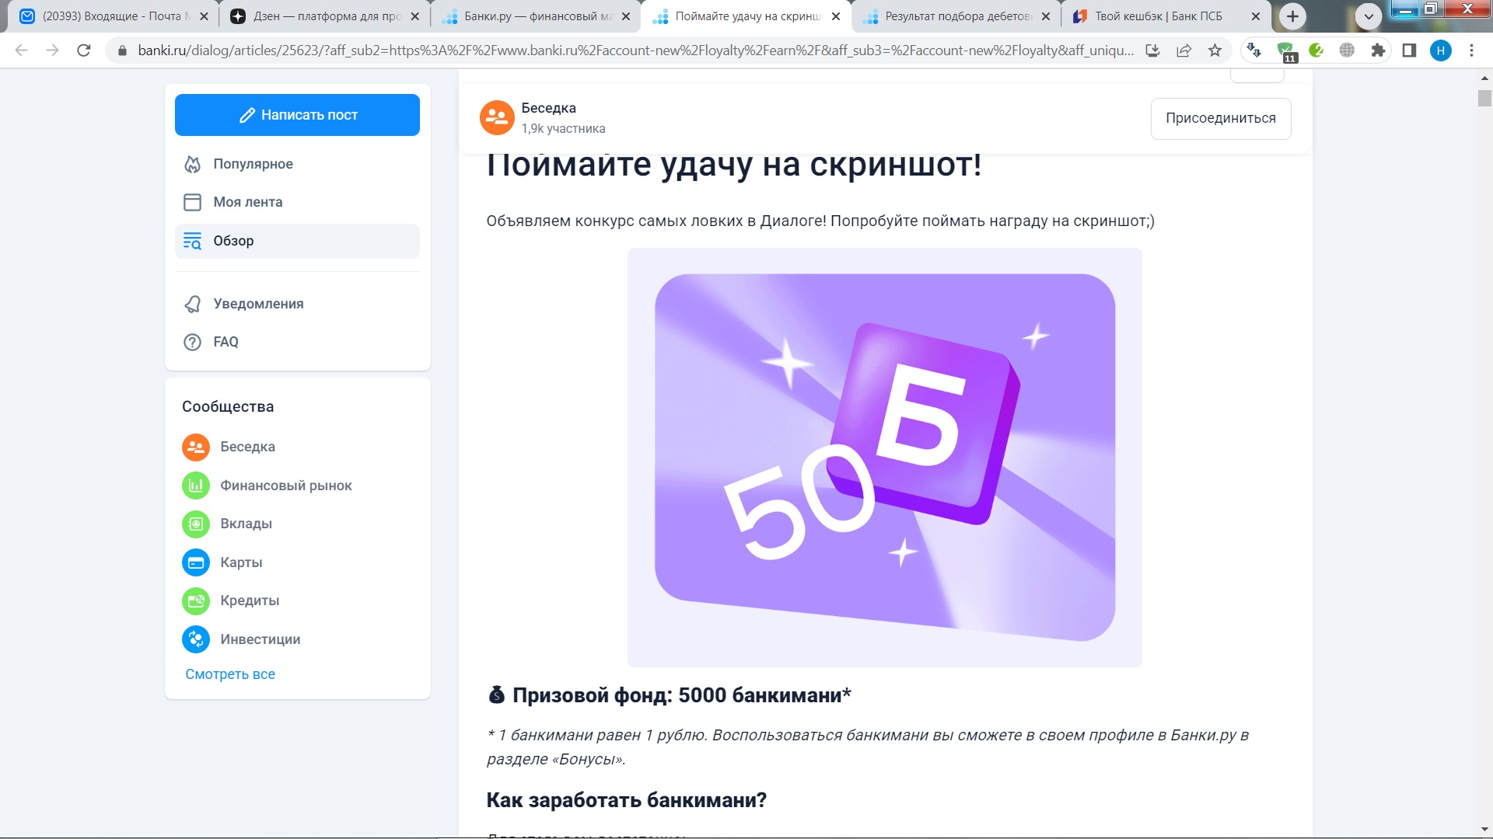The image size is (1493, 839).
Task: Click the 50 Б bonus contest image
Action: click(884, 457)
